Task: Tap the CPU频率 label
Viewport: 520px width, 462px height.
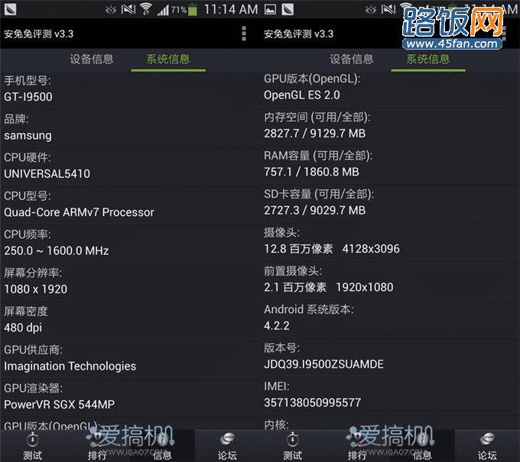Action: (x=28, y=234)
